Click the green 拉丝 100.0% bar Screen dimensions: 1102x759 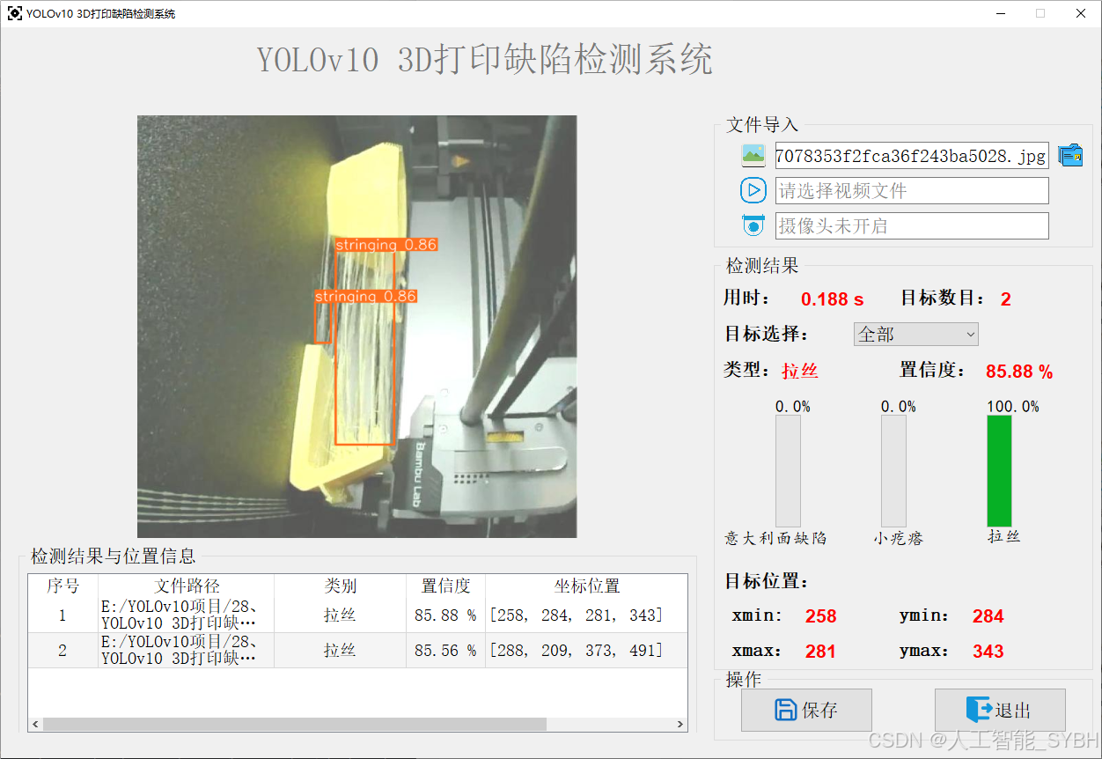pos(1000,471)
